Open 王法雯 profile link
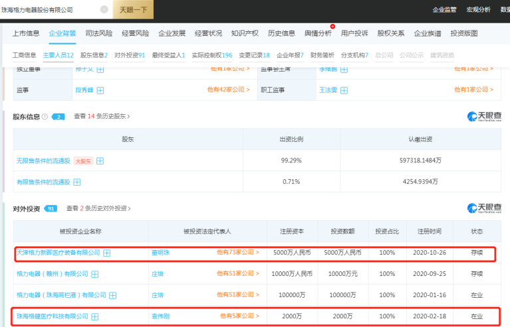This screenshot has height=327, width=510. pos(328,90)
